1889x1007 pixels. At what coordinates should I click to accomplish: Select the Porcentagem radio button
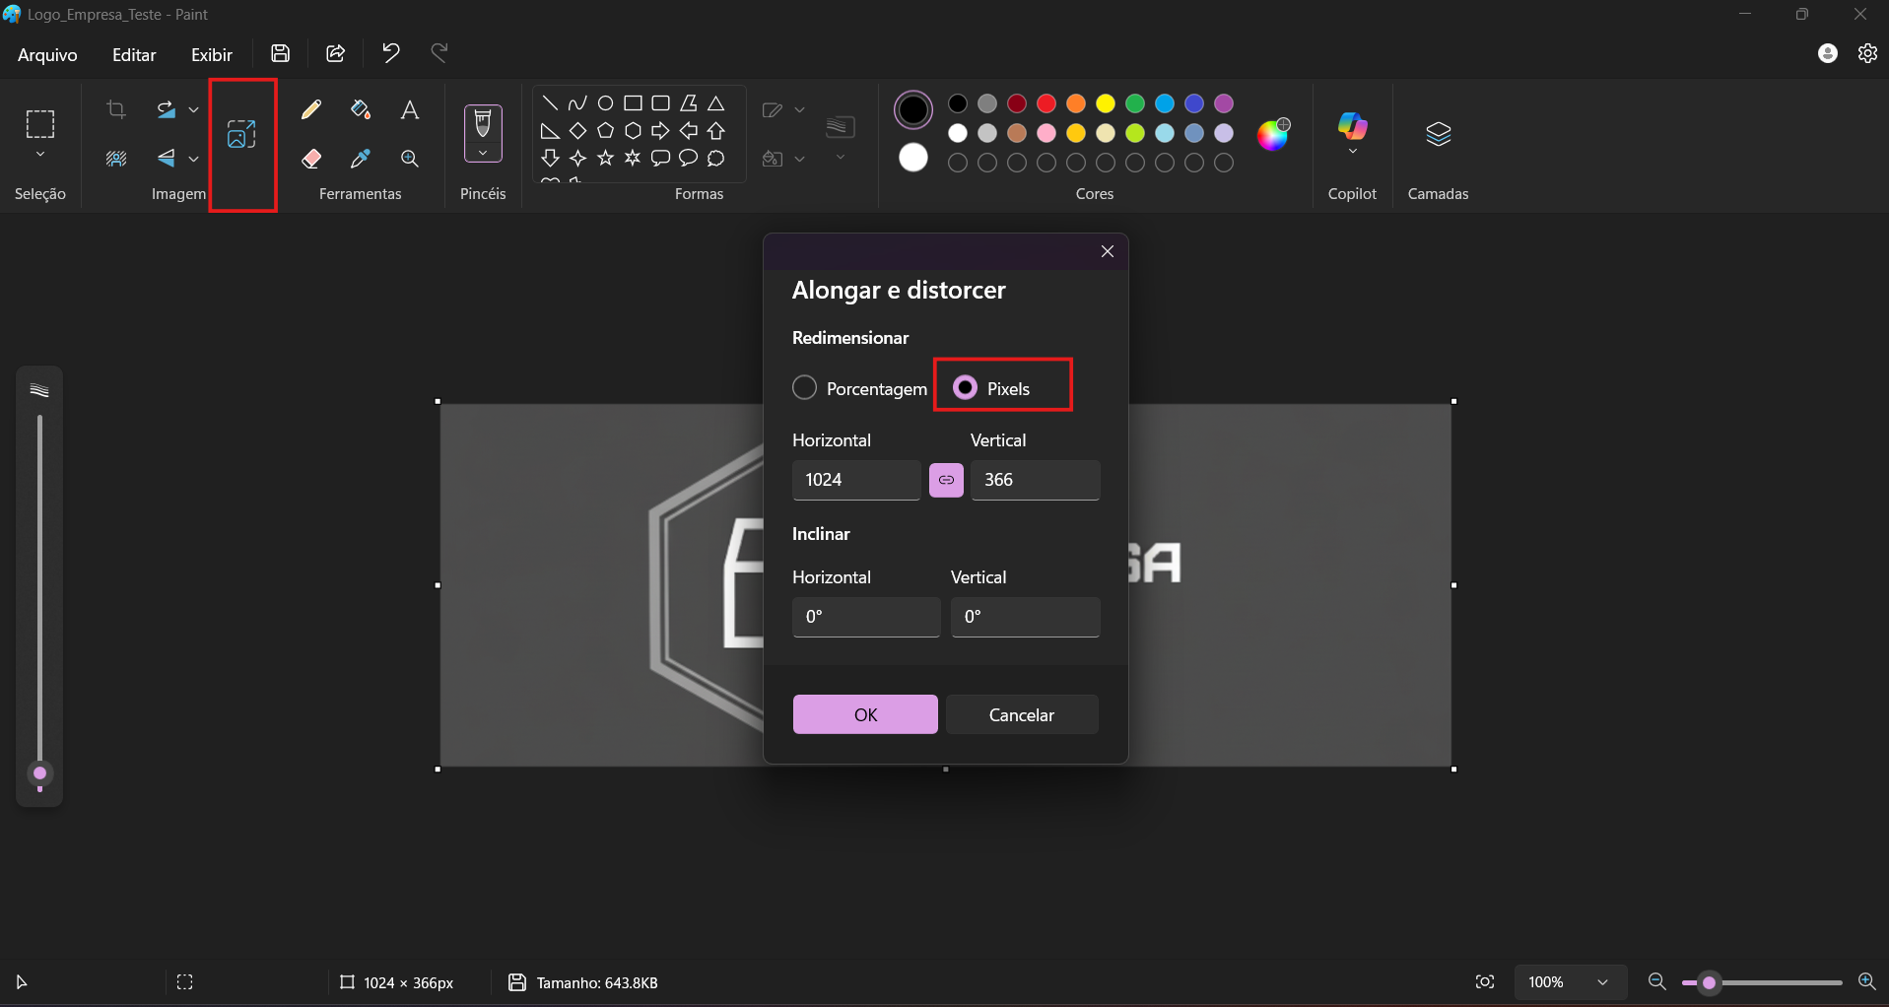pyautogui.click(x=804, y=388)
